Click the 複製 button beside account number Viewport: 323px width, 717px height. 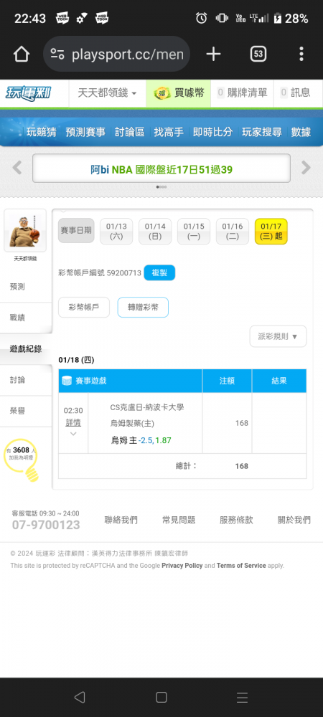coord(159,273)
